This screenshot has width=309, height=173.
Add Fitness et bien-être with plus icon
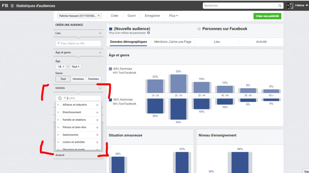(97, 127)
